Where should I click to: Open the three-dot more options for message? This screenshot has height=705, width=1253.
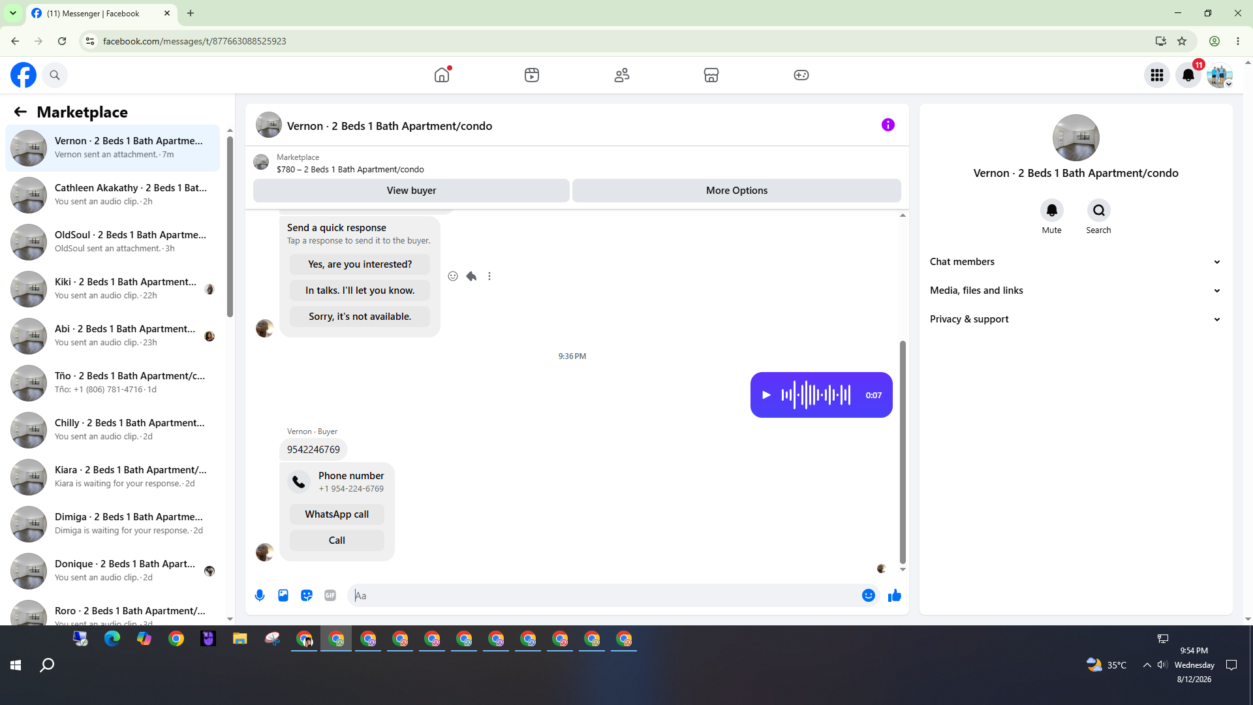pos(489,276)
